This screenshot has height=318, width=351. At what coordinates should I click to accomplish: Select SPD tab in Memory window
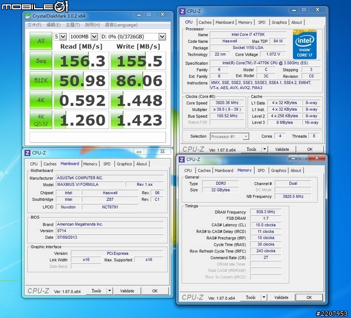click(261, 171)
